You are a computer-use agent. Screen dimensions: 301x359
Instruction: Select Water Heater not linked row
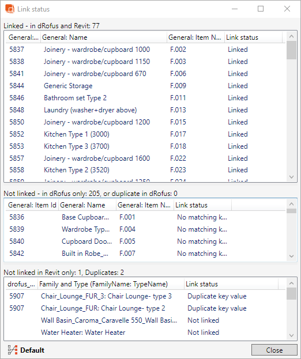click(146, 332)
